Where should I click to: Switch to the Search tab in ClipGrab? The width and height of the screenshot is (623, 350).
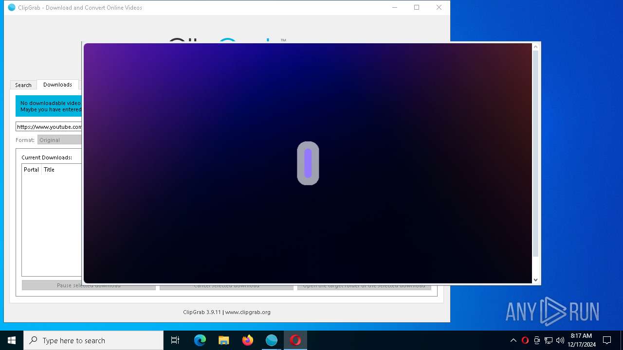tap(23, 85)
